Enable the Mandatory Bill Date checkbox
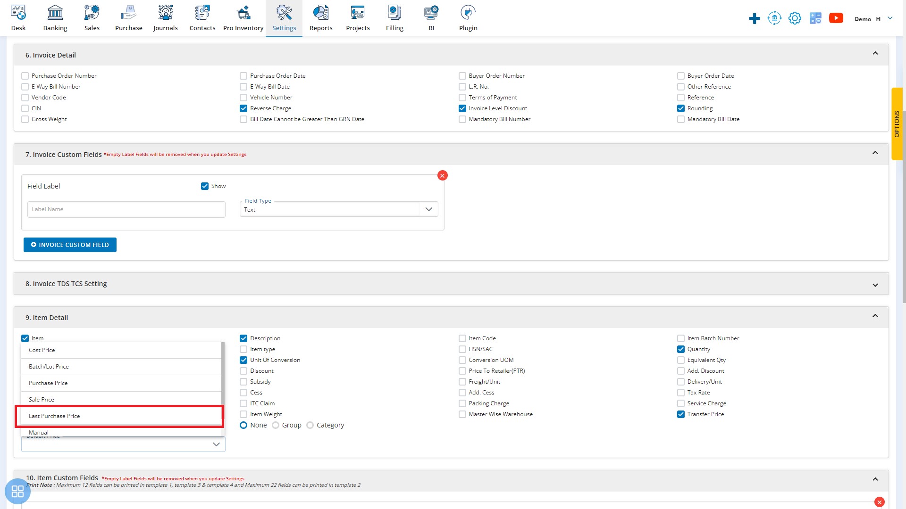This screenshot has width=906, height=509. (x=681, y=119)
